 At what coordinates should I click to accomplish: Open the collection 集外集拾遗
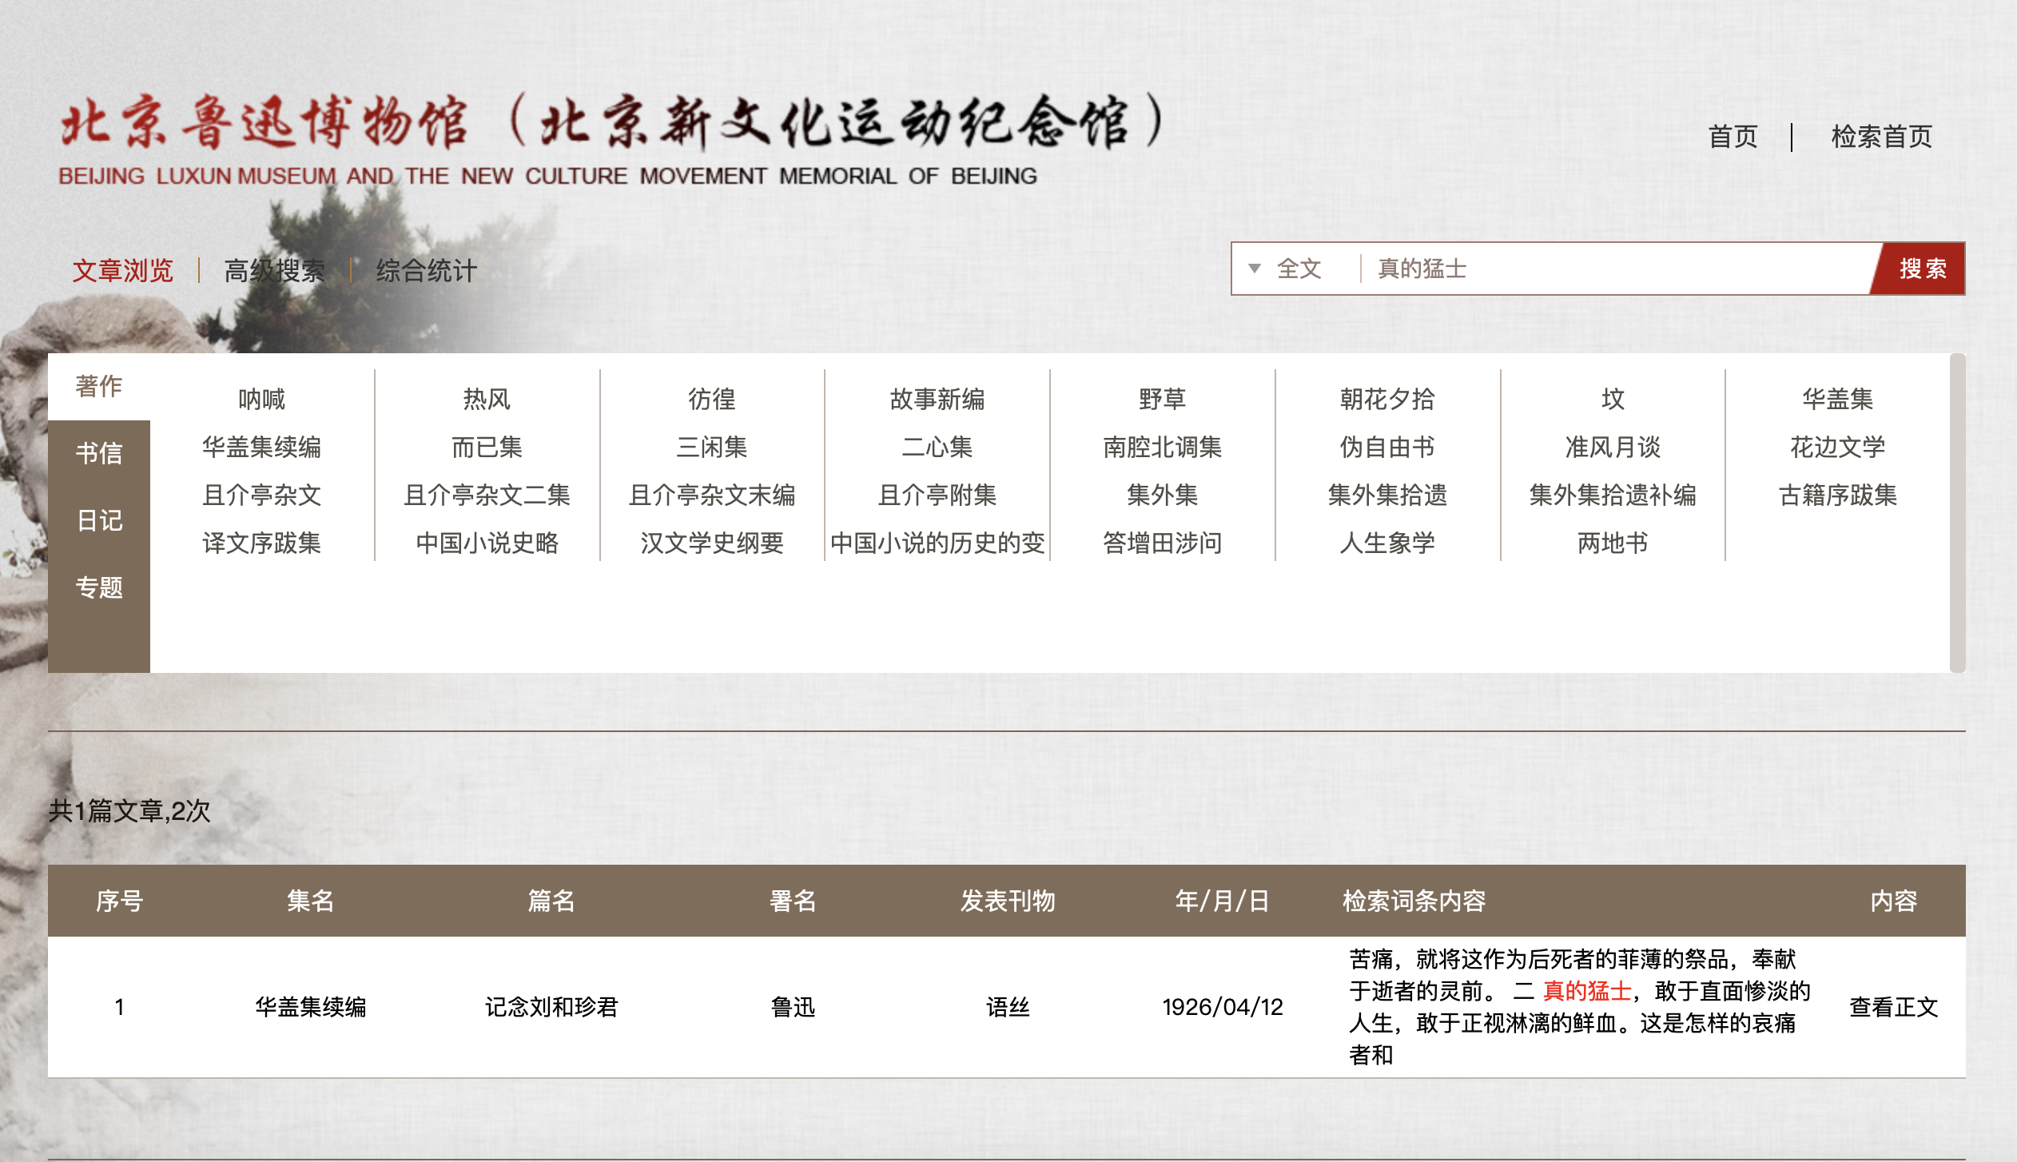click(1387, 495)
